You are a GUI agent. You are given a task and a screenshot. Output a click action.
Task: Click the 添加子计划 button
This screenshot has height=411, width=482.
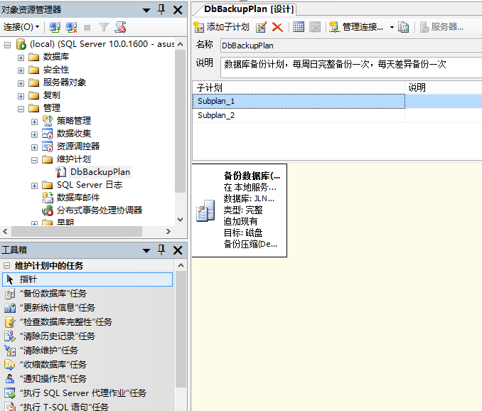221,27
